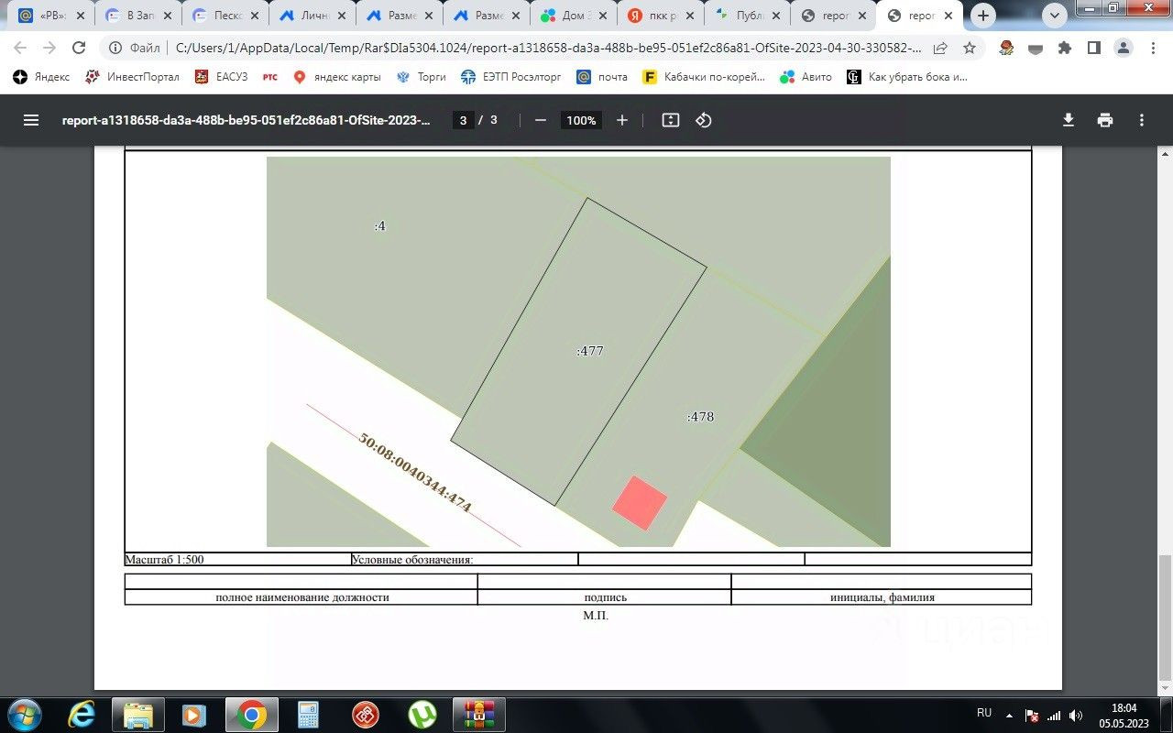The height and width of the screenshot is (733, 1173).
Task: Open the PDF sidebar menu icon
Action: click(x=31, y=120)
